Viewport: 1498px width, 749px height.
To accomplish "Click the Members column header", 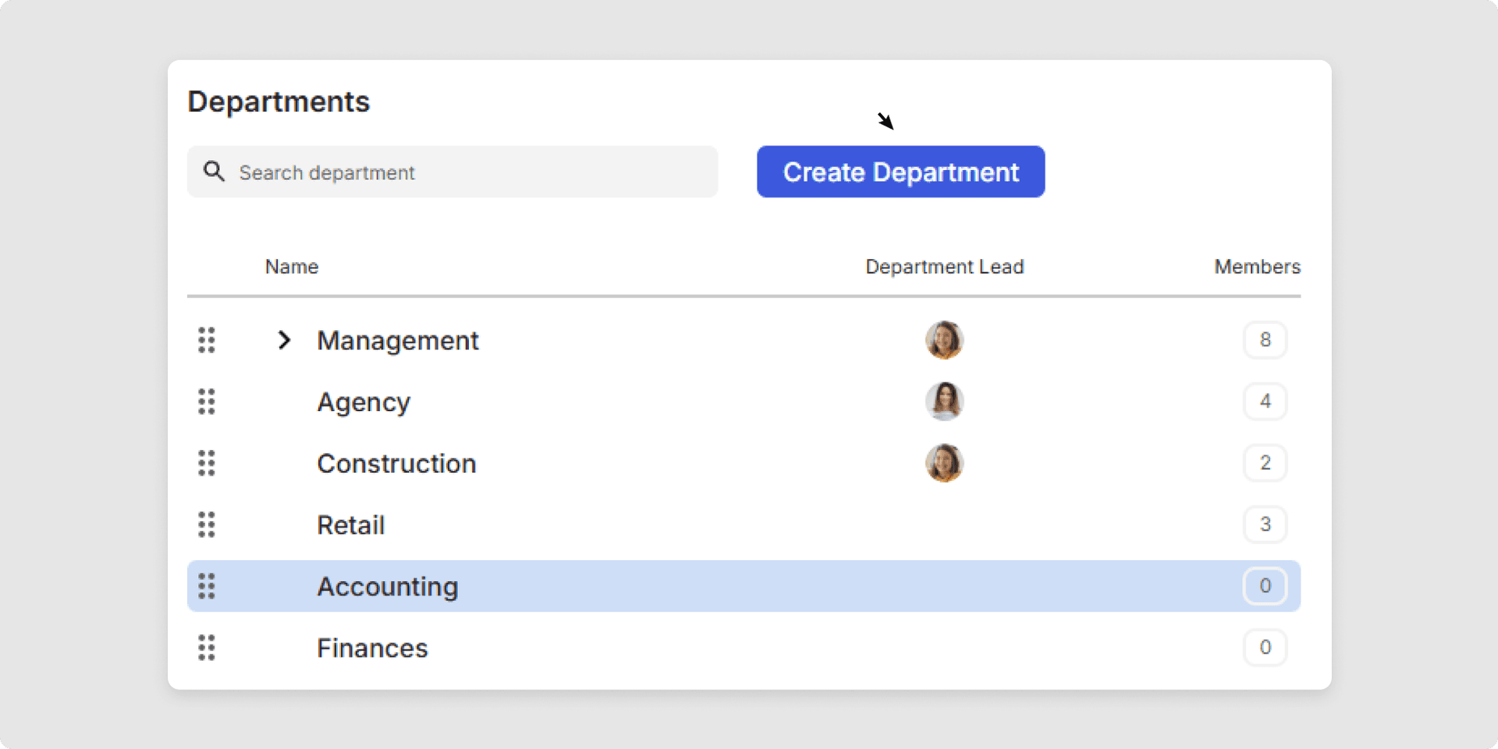I will pyautogui.click(x=1257, y=267).
